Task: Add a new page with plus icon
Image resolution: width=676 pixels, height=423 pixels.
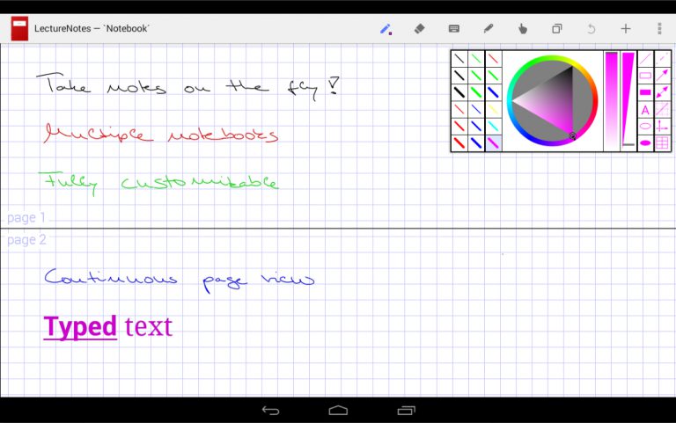Action: (x=626, y=29)
